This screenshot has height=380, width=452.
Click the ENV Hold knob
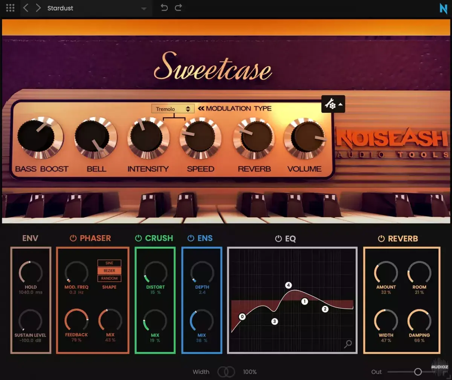(x=31, y=272)
